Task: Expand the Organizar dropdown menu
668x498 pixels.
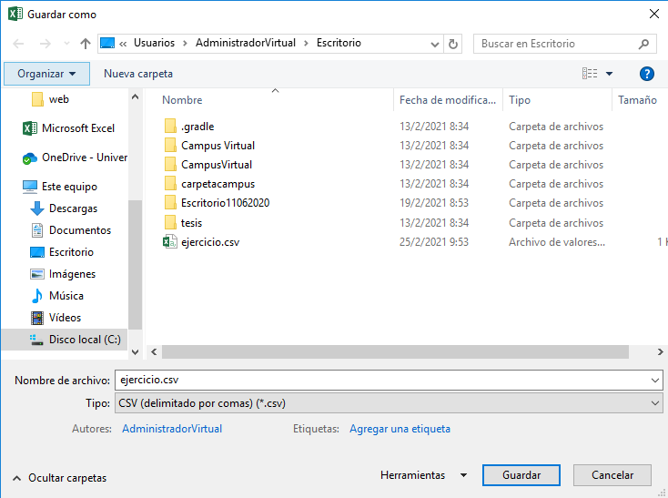Action: click(46, 74)
